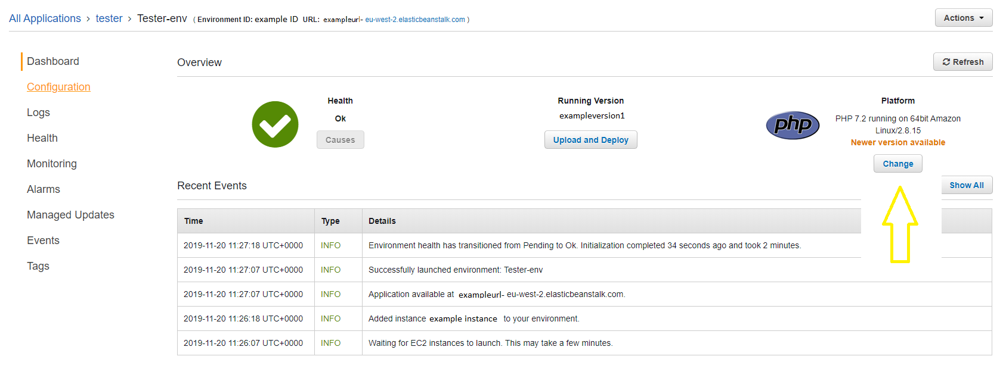This screenshot has width=1006, height=381.
Task: Go to Logs section
Action: click(x=38, y=113)
